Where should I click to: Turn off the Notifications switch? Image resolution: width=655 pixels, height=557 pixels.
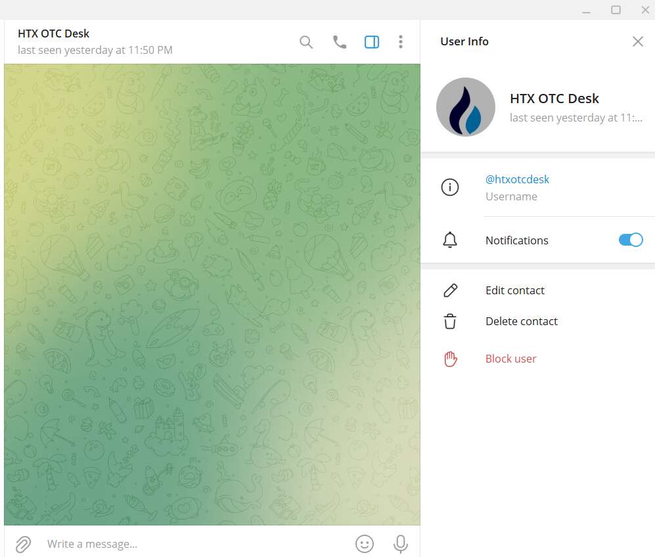[x=630, y=240]
